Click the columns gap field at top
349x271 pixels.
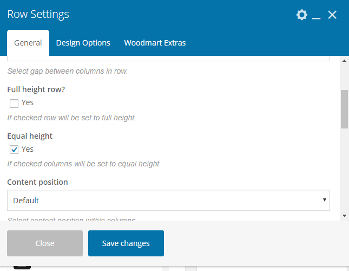pyautogui.click(x=168, y=58)
